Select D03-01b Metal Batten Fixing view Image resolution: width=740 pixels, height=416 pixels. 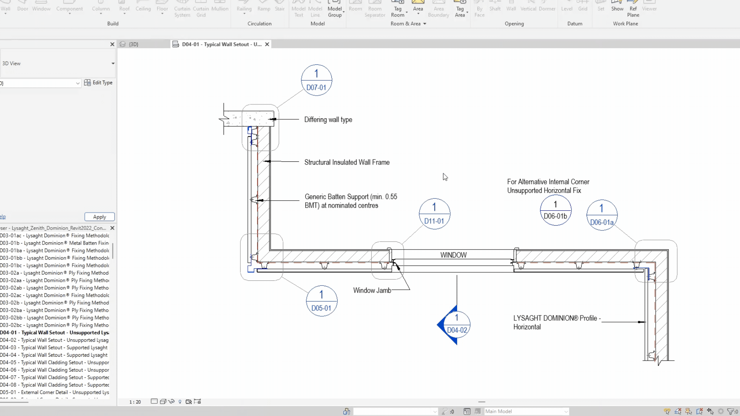[54, 243]
